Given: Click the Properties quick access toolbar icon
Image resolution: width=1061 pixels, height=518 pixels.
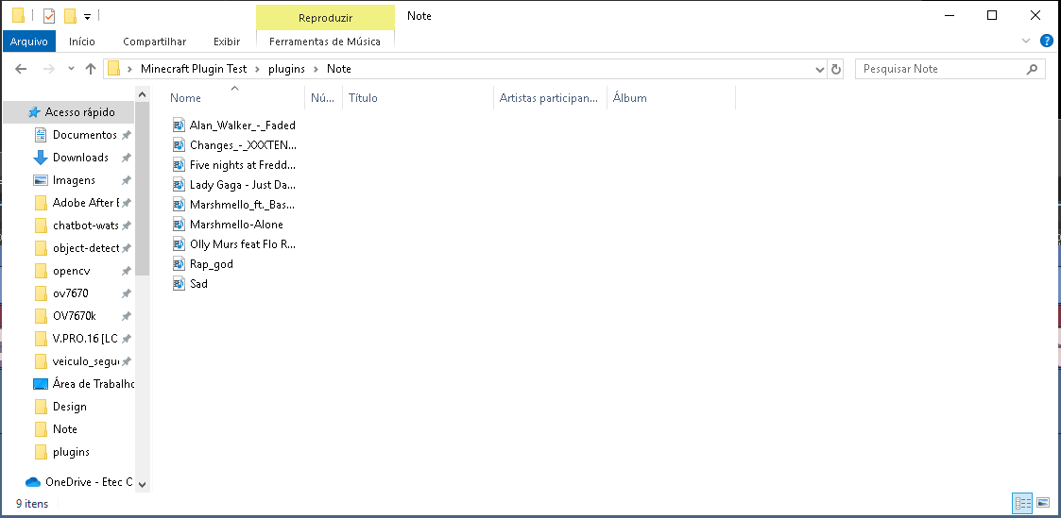Looking at the screenshot, I should [x=49, y=15].
